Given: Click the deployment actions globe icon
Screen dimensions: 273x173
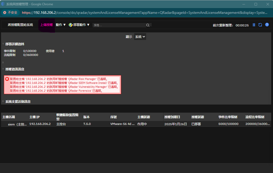Looking at the screenshot, I should pyautogui.click(x=70, y=25).
